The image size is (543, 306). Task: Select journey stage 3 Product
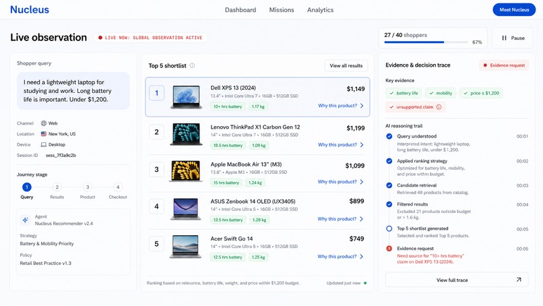pyautogui.click(x=88, y=187)
